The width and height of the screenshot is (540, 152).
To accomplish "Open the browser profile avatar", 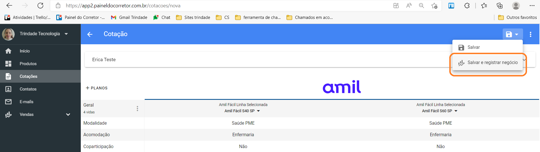I will (516, 5).
